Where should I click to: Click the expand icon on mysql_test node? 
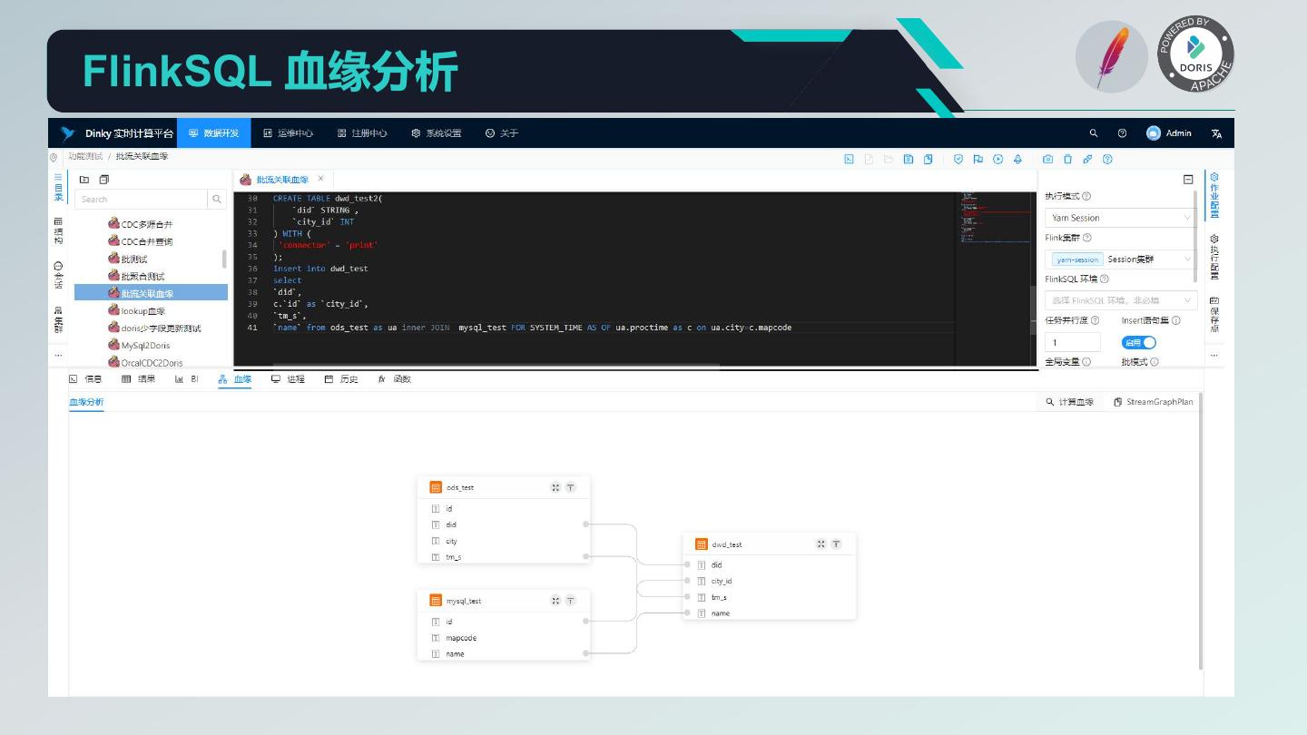555,601
